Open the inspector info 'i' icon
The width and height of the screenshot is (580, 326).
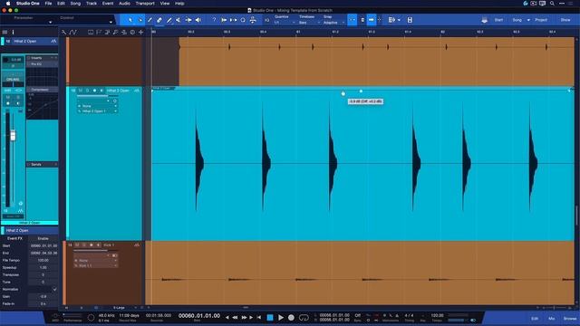[x=14, y=33]
